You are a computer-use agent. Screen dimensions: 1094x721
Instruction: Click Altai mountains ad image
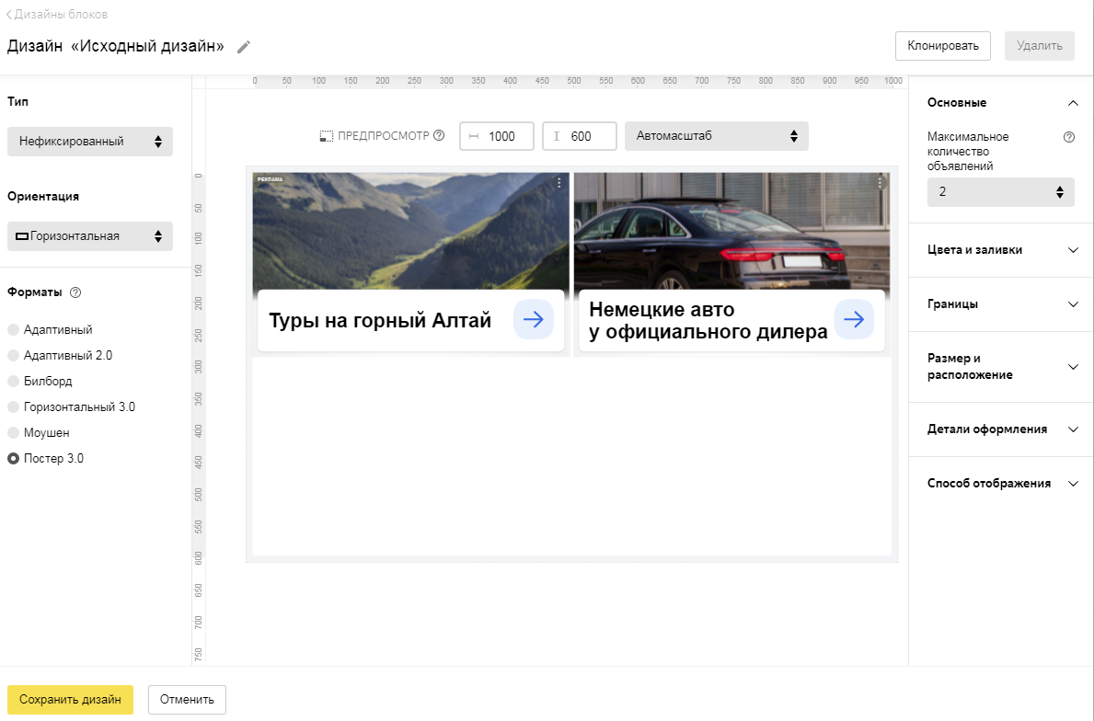click(411, 231)
